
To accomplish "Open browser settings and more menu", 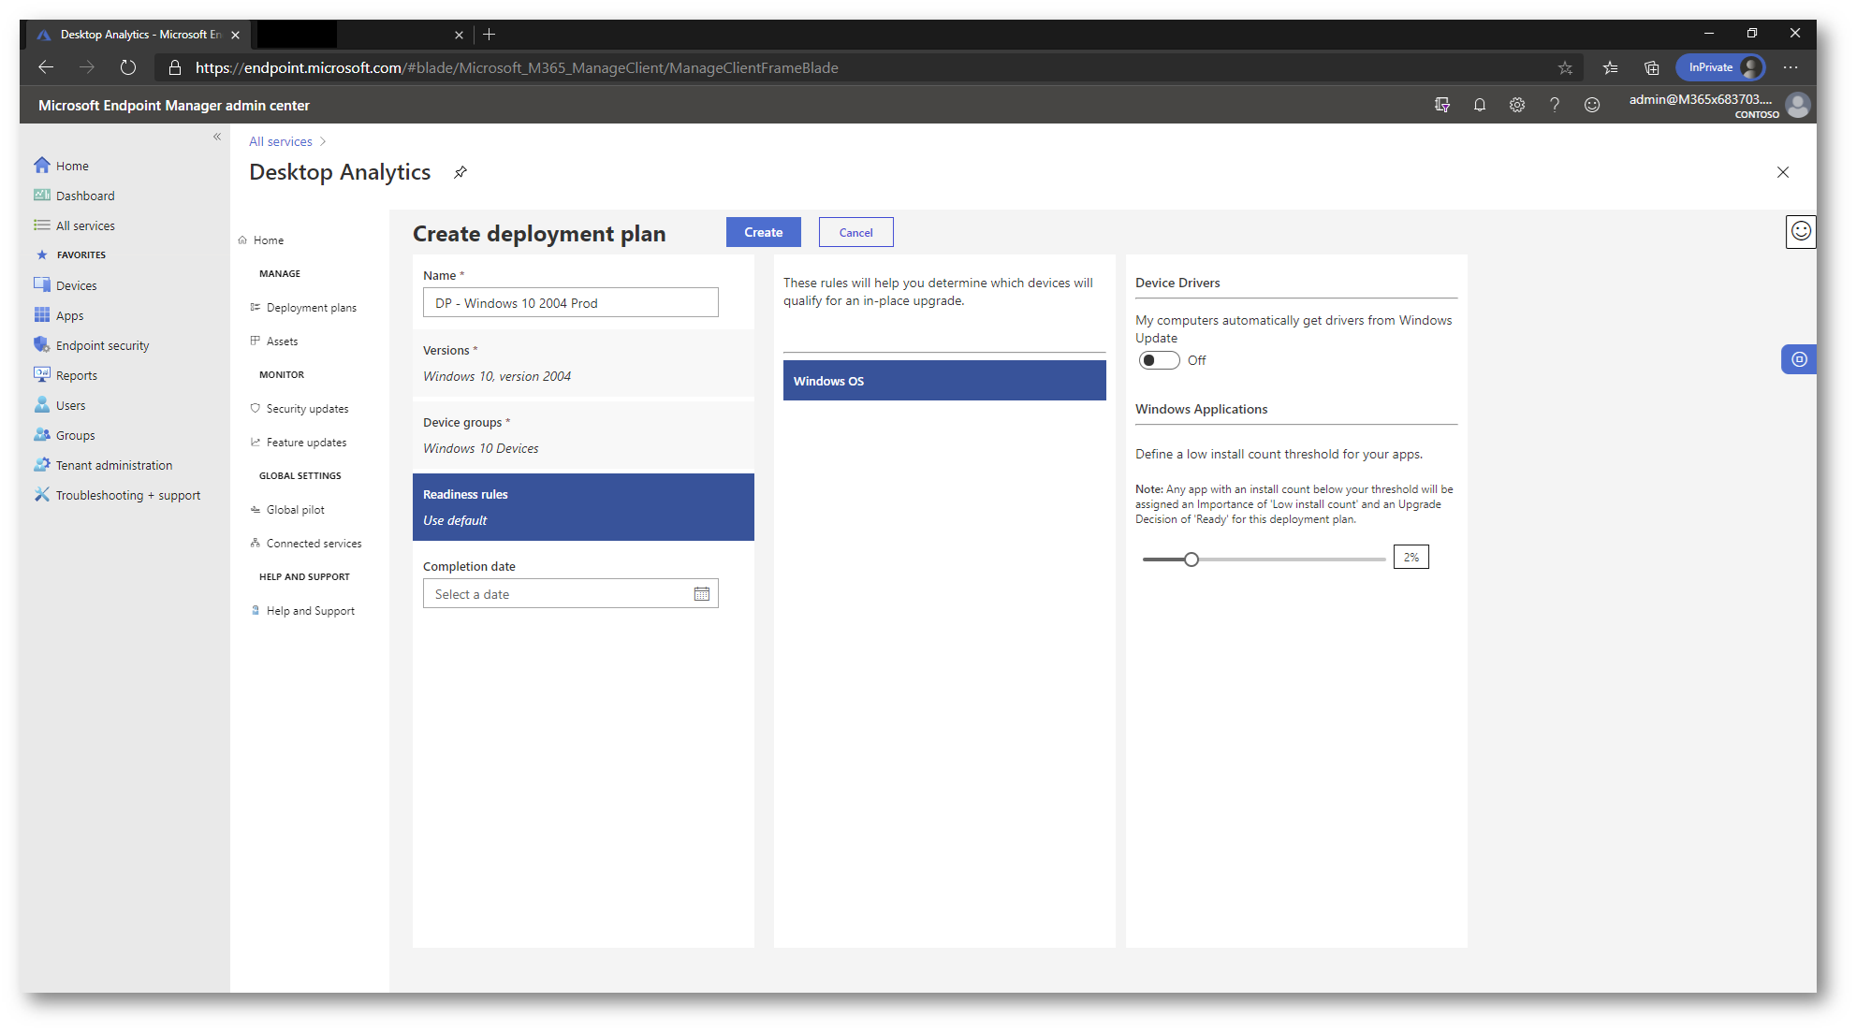I will [1790, 67].
